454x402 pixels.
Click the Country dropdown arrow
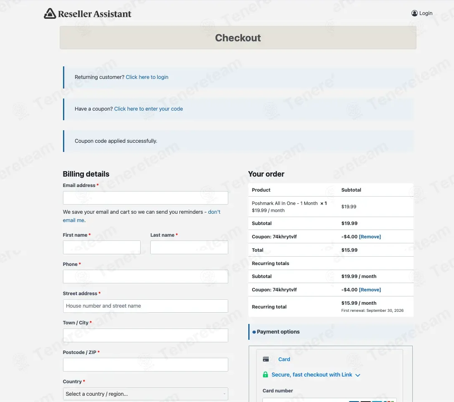coord(224,394)
